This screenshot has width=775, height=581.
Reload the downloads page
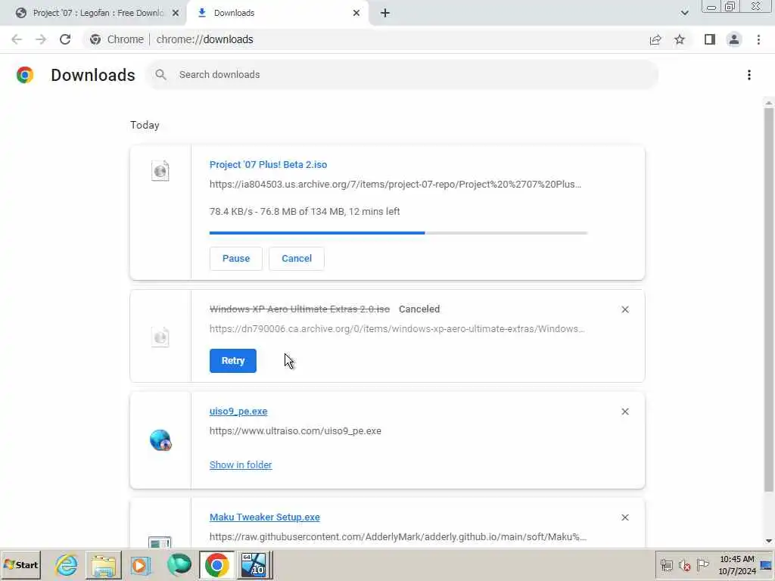coord(65,39)
